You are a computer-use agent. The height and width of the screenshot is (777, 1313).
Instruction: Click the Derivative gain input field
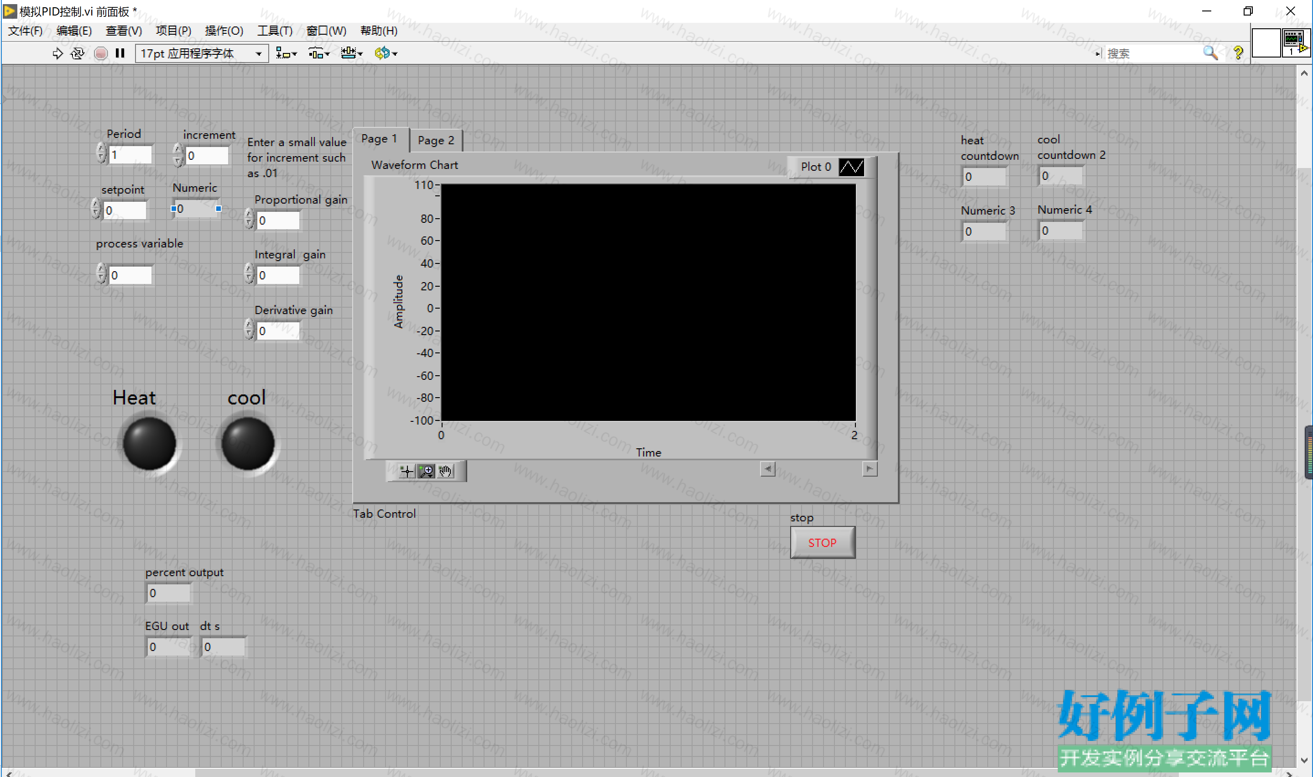(278, 331)
